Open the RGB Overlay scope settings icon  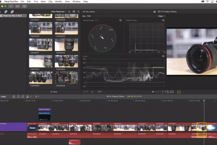click(x=163, y=20)
